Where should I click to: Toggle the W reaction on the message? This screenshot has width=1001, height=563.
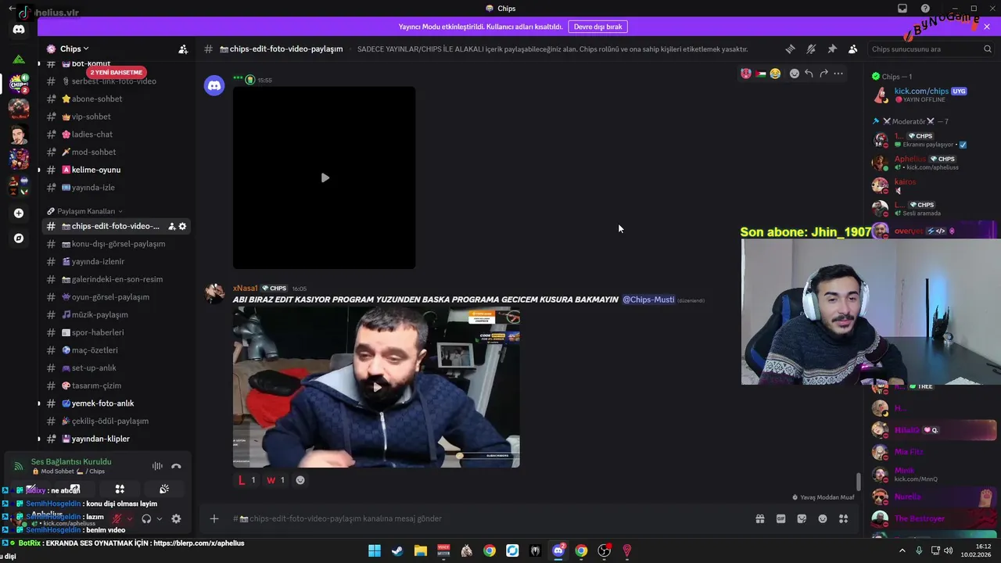click(x=275, y=480)
